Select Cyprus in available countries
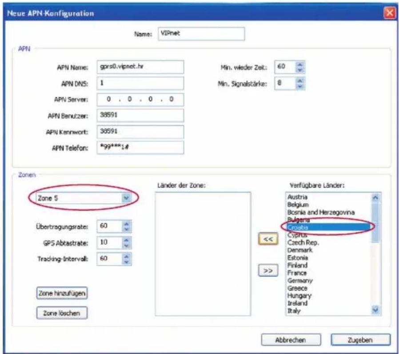 coord(297,235)
